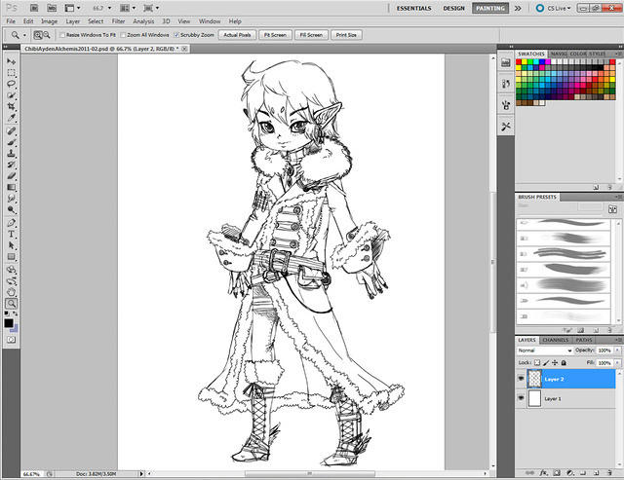Select the Gradient tool

11,187
